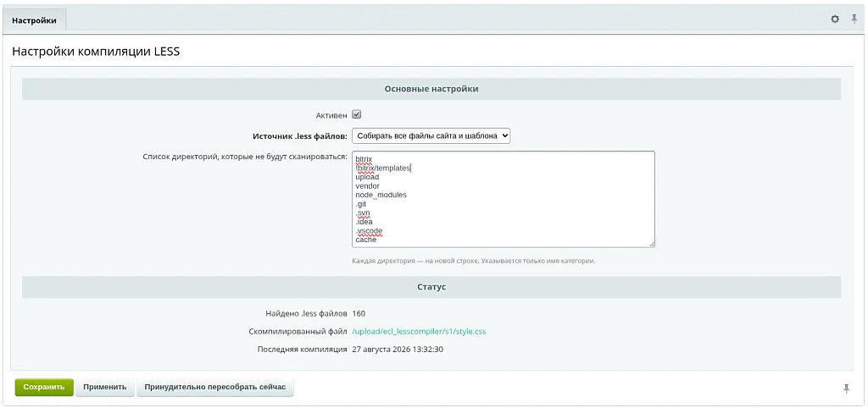The width and height of the screenshot is (868, 408).
Task: Click the "!bitrix/templates" line
Action: pyautogui.click(x=382, y=168)
